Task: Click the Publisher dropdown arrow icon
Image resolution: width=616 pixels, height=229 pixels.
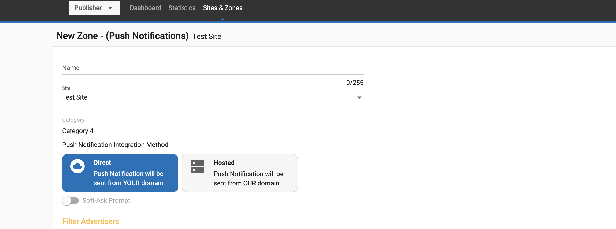Action: [x=110, y=8]
